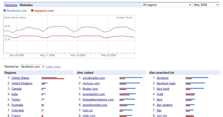Visit the rockyou.com link

pos(91,83)
